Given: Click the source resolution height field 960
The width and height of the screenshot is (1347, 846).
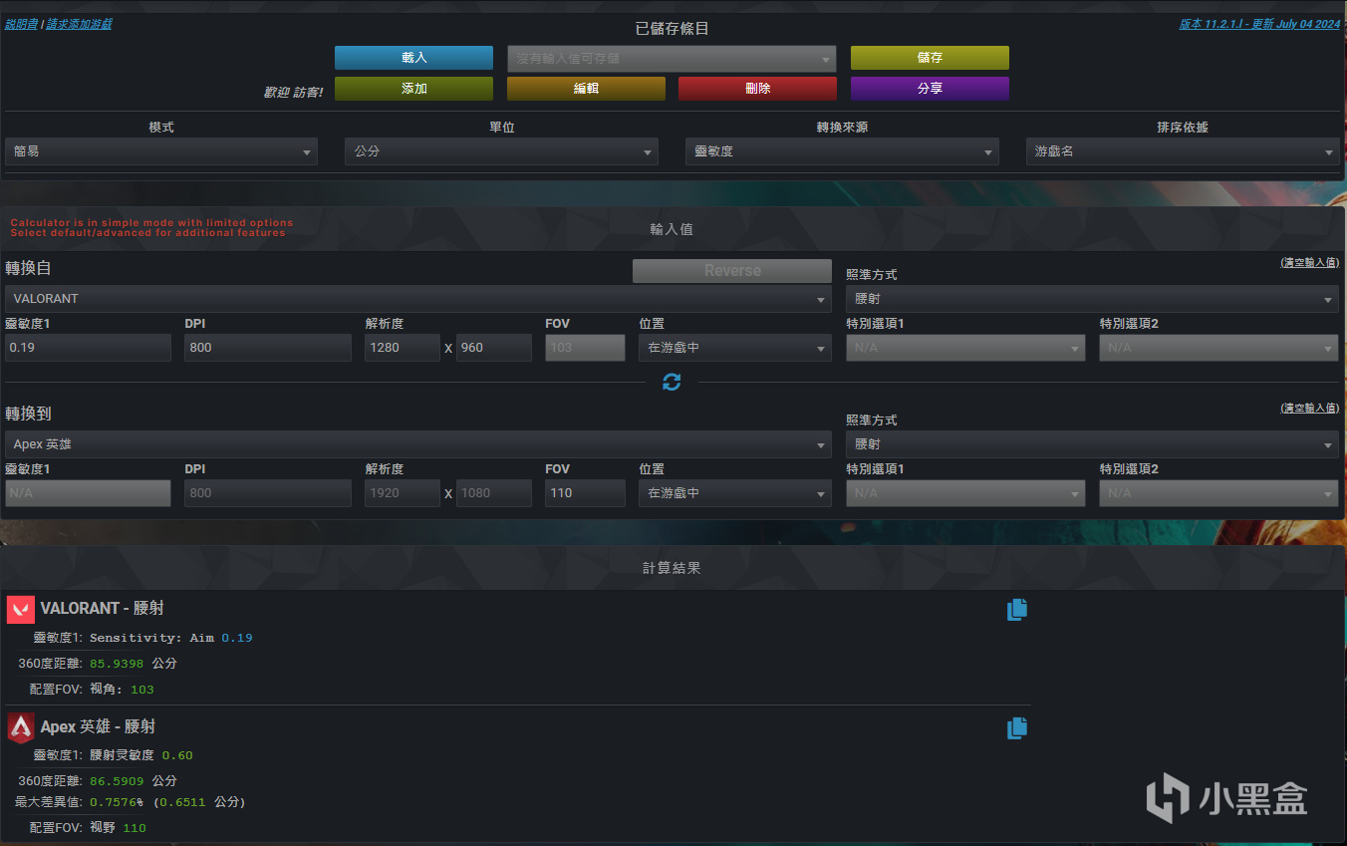Looking at the screenshot, I should tap(494, 348).
